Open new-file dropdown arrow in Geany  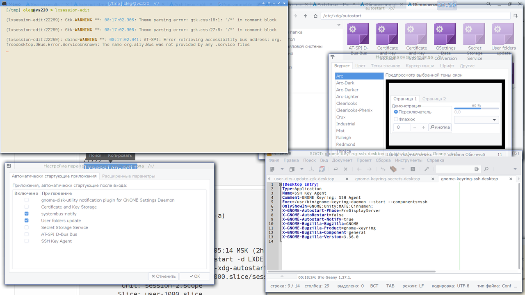pos(282,169)
